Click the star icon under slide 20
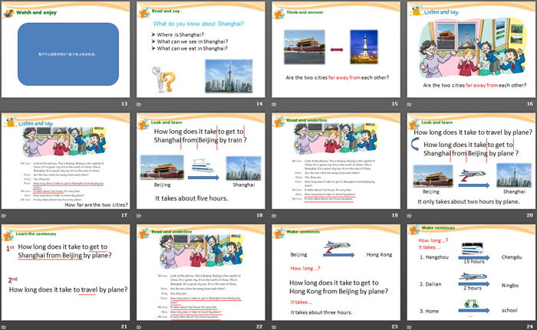The width and height of the screenshot is (537, 330). pos(409,215)
